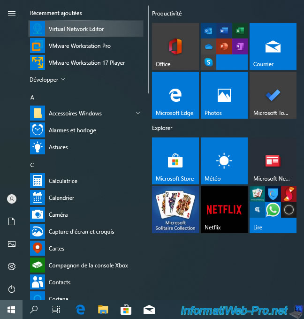Viewport: 304px width, 319px height.
Task: Open the Netflix tile
Action: point(224,210)
